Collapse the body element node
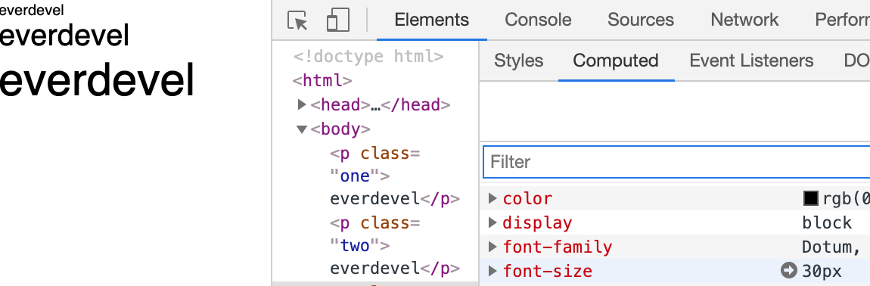 [x=302, y=129]
